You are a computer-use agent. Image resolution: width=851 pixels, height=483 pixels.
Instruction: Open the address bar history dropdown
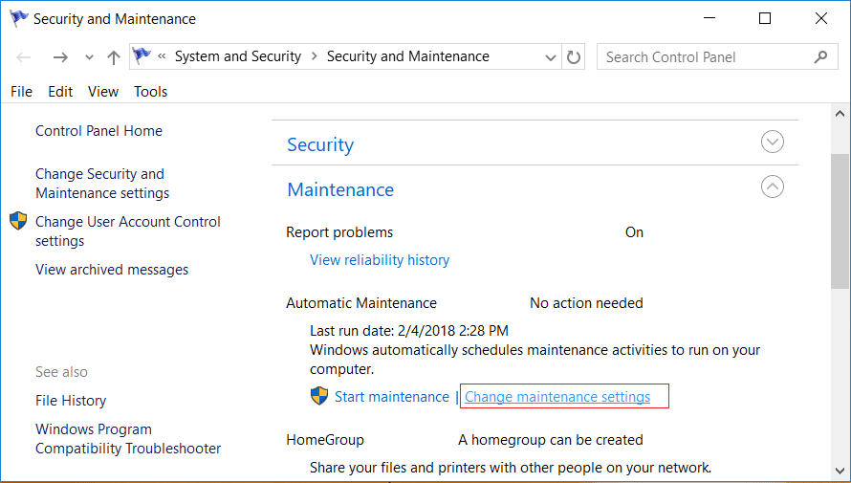coord(551,57)
